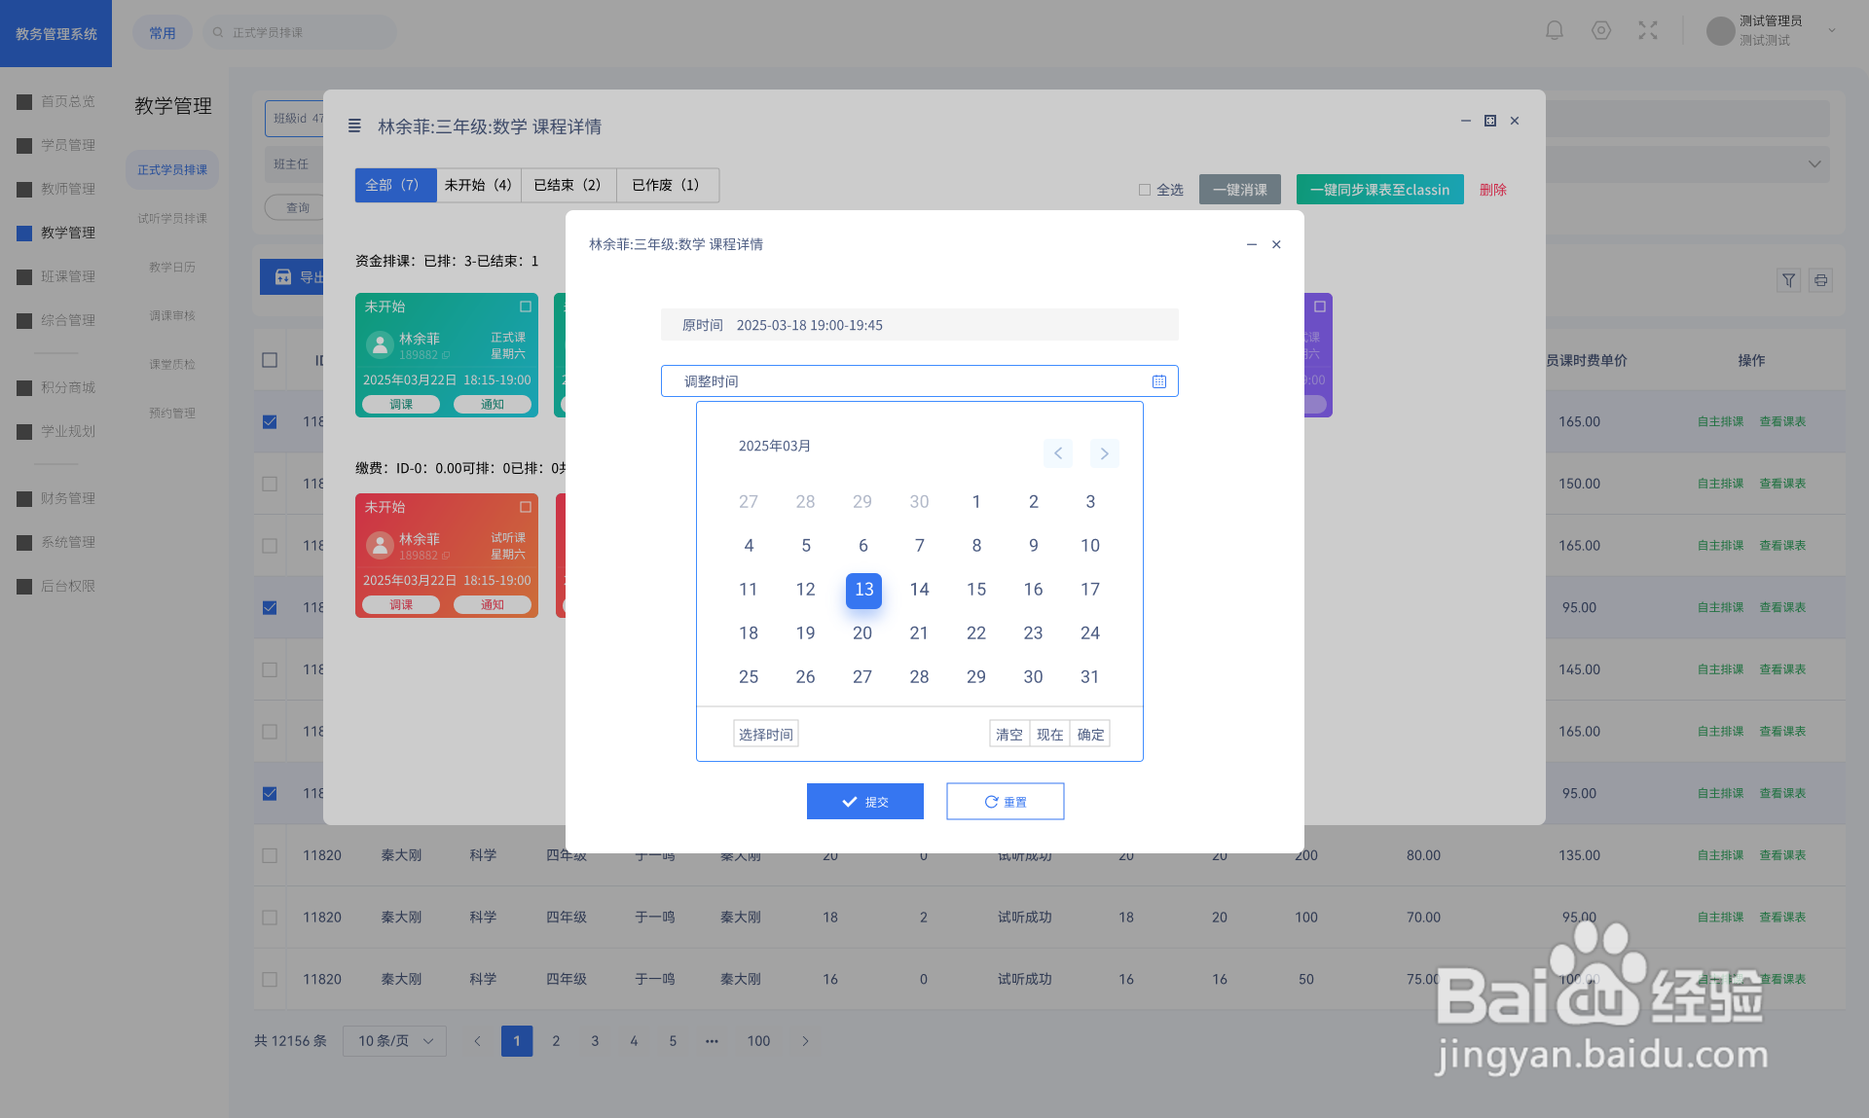Click 选择时间 in date picker footer
The image size is (1869, 1118).
tap(765, 735)
